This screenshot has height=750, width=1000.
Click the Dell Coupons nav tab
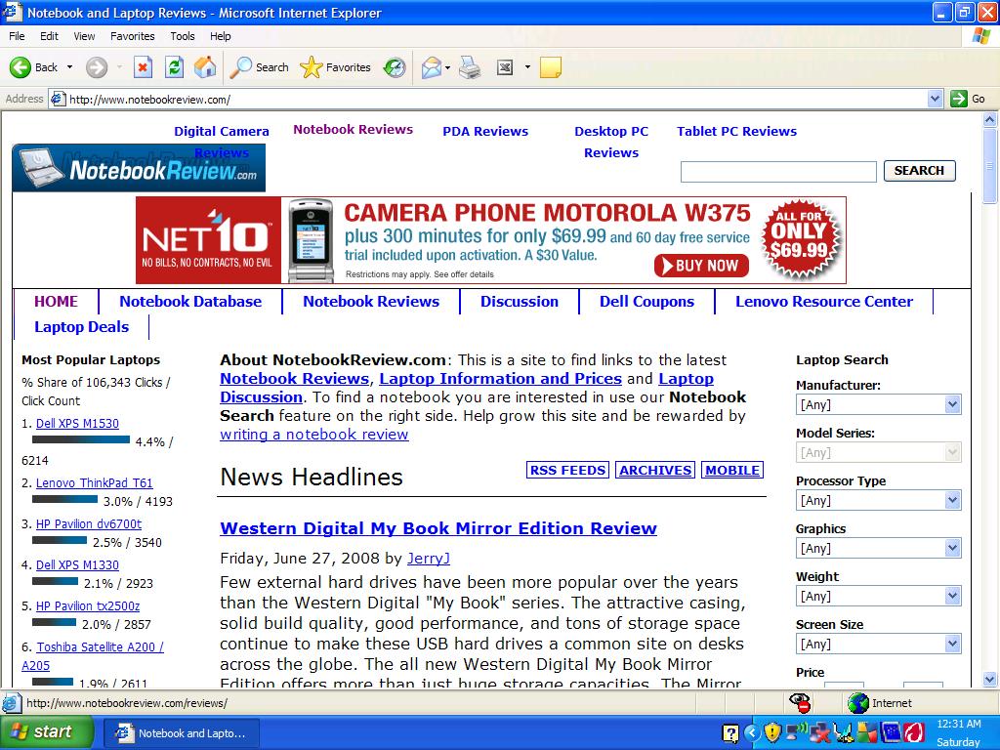pos(646,302)
